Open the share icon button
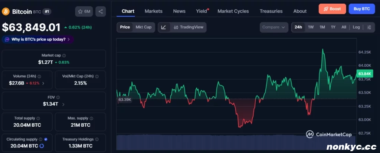This screenshot has height=153, width=380. [x=101, y=11]
